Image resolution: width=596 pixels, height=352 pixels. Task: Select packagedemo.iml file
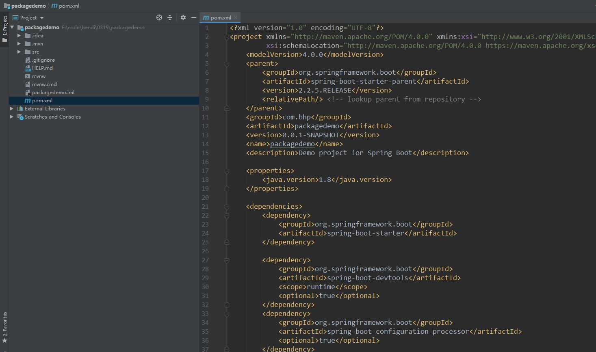(53, 92)
